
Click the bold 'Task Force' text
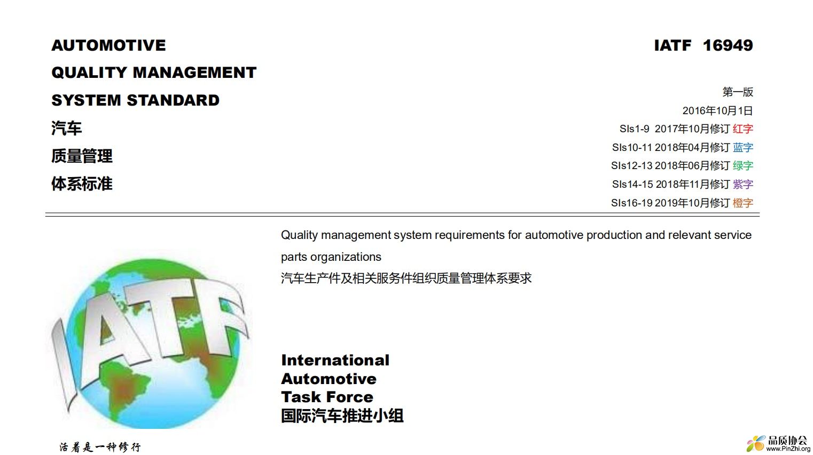(327, 397)
